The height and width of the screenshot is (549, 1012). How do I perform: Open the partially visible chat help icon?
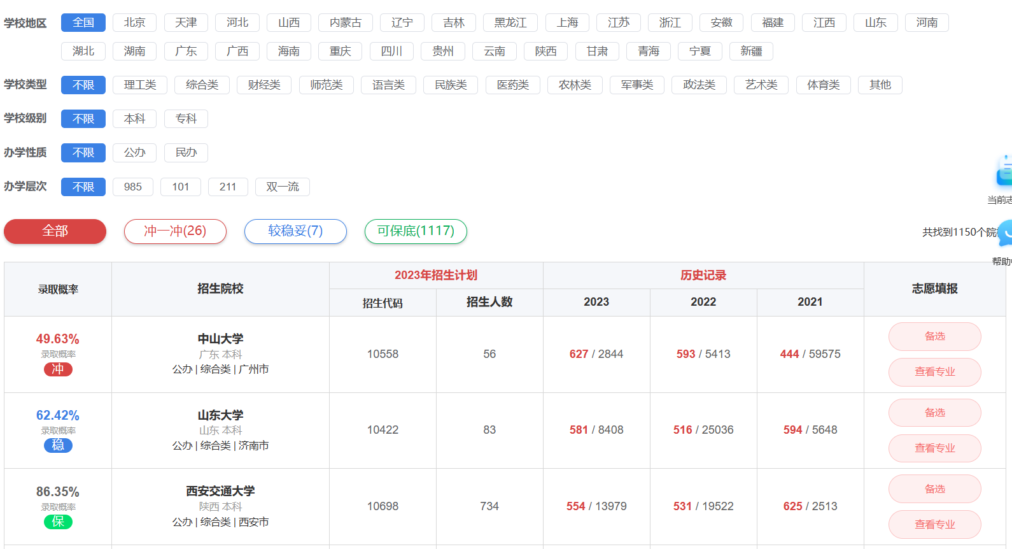[x=1005, y=234]
